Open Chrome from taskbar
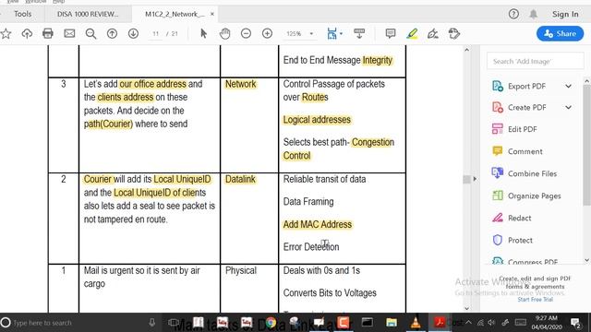 pyautogui.click(x=271, y=323)
